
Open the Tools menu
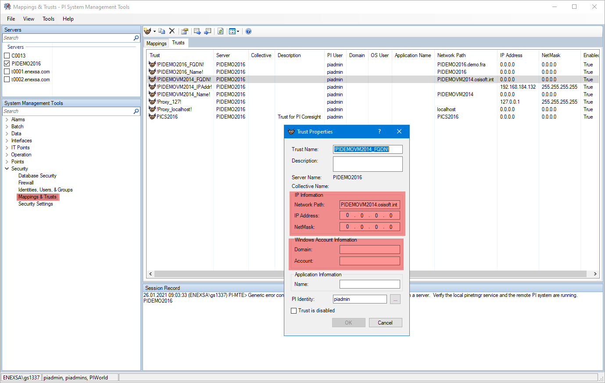pyautogui.click(x=48, y=19)
